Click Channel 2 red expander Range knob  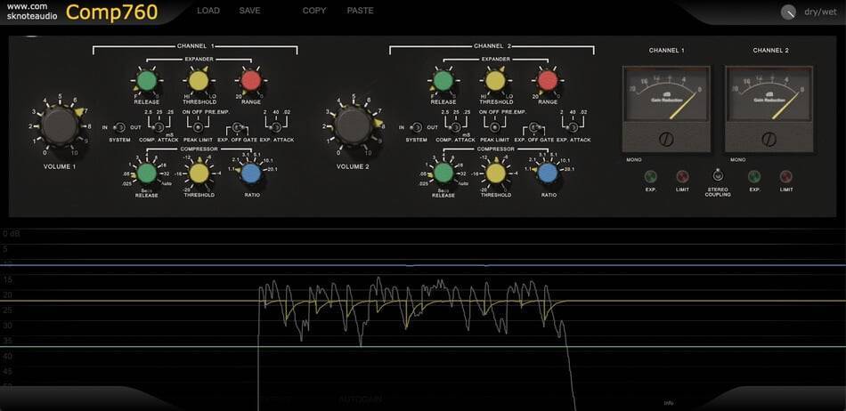pos(548,80)
